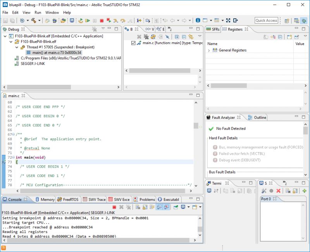
Task: Open the Run menu
Action: [x=38, y=12]
